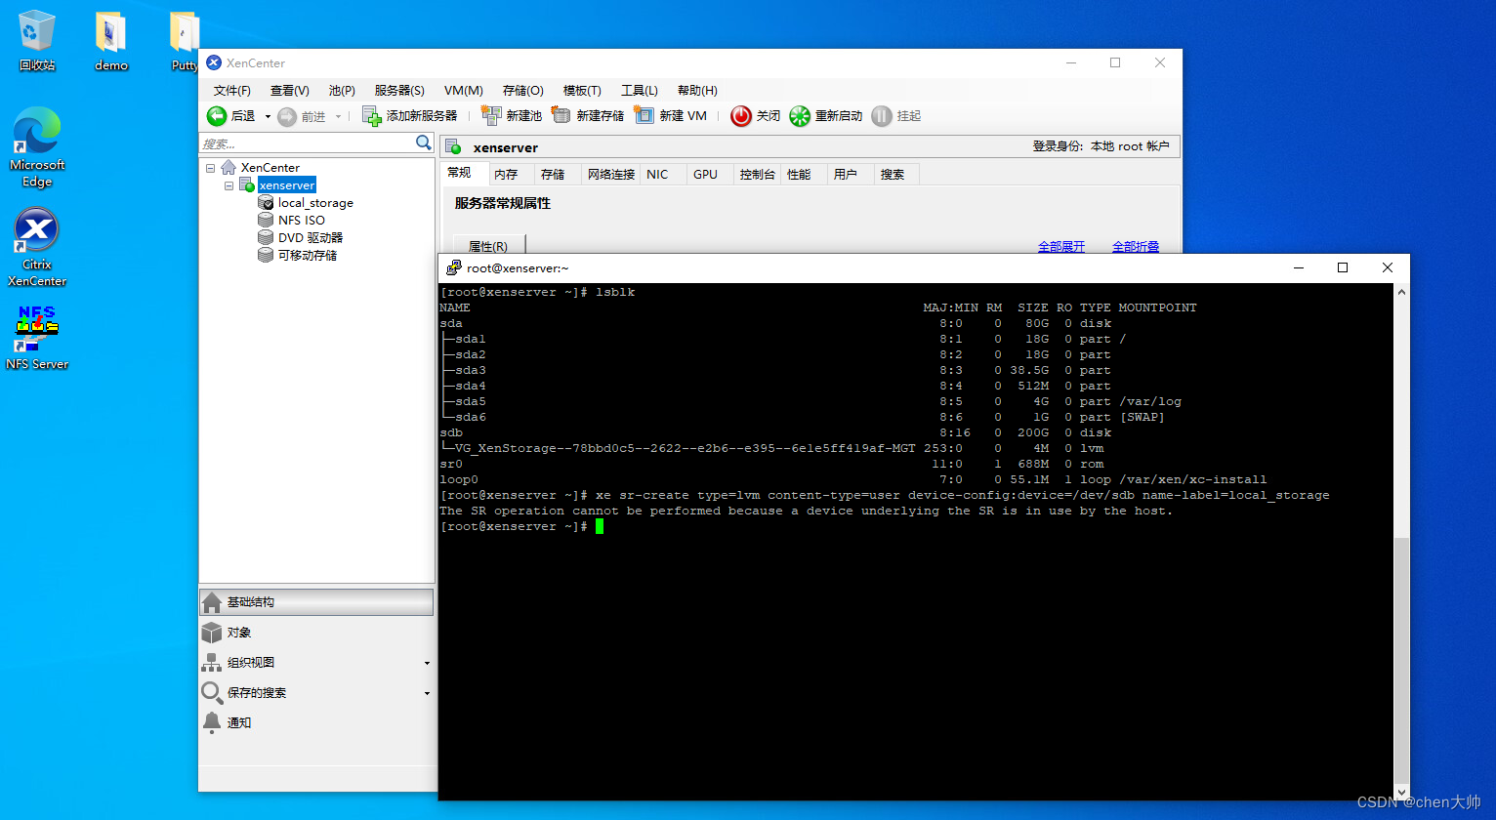Open the 文件(F) menu
Viewport: 1496px width, 820px height.
pos(232,90)
